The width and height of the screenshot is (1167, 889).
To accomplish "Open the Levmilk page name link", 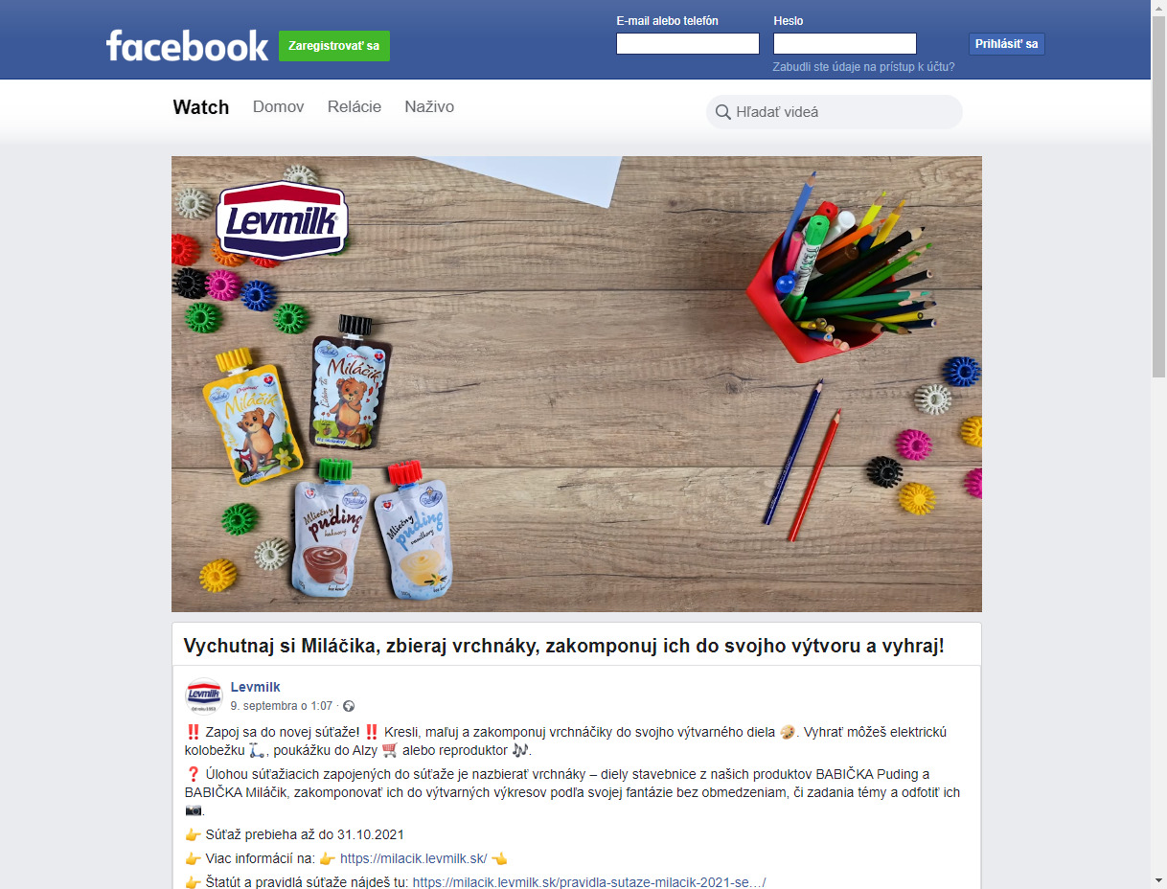I will tap(256, 687).
